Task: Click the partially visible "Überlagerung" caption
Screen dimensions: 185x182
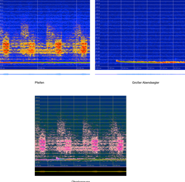Action: [81, 181]
